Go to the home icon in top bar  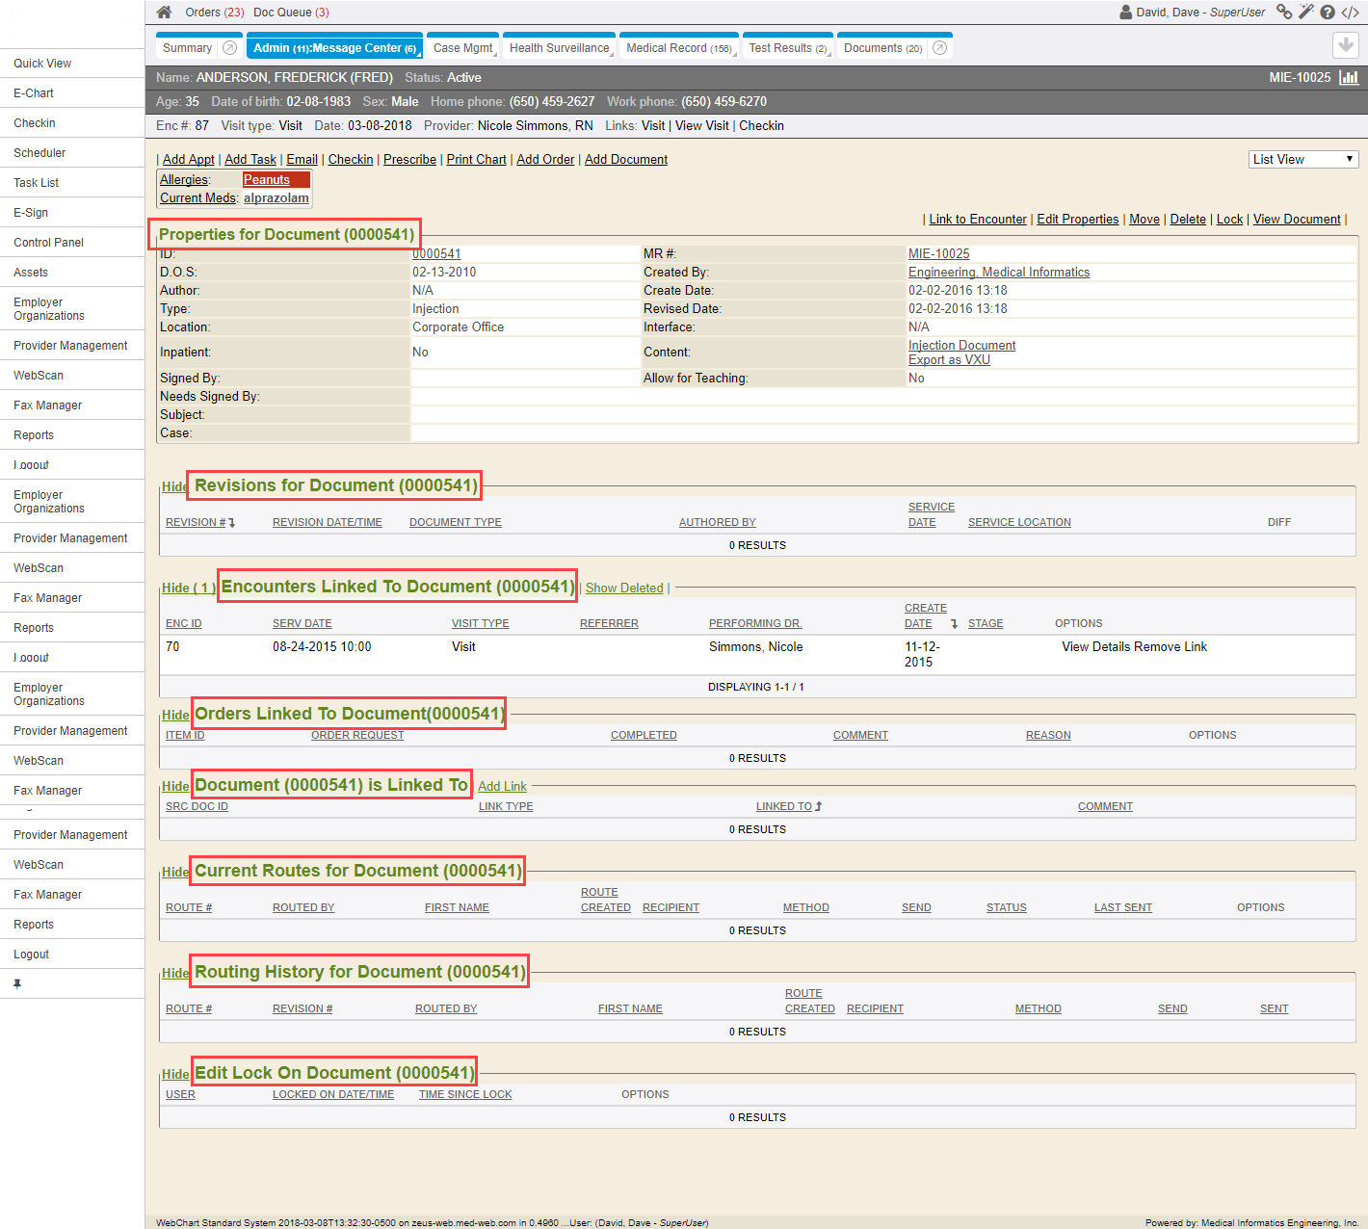pos(164,13)
